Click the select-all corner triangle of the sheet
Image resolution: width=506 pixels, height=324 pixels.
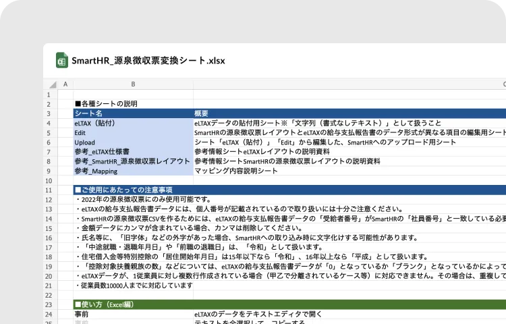pyautogui.click(x=53, y=84)
